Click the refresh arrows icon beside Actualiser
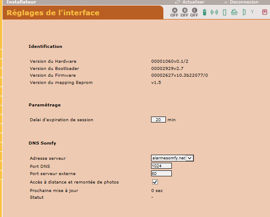The height and width of the screenshot is (217, 270). coord(177,2)
